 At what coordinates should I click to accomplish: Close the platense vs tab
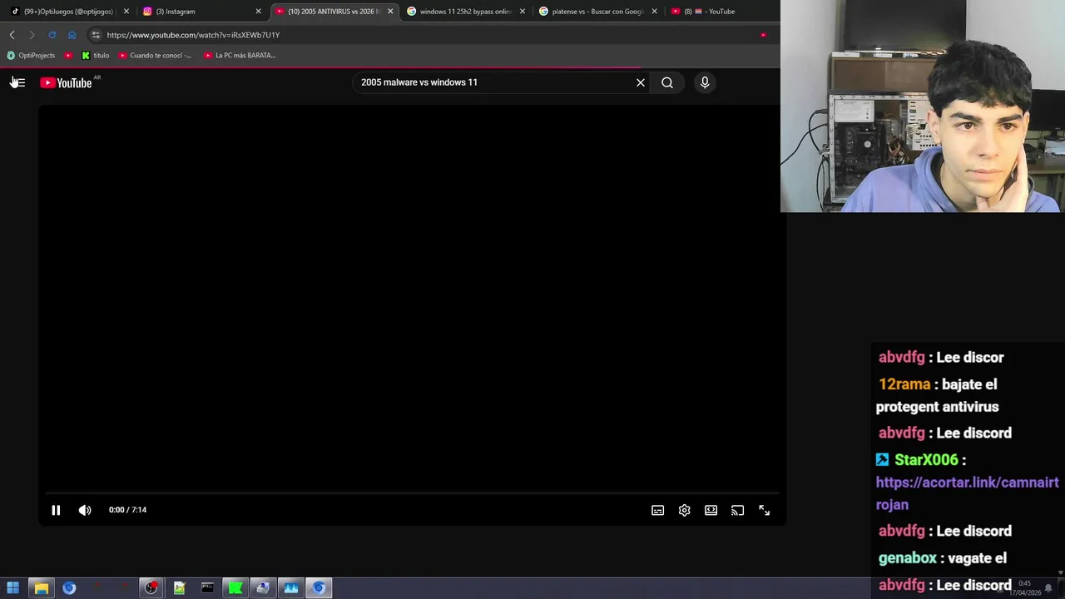(x=654, y=12)
